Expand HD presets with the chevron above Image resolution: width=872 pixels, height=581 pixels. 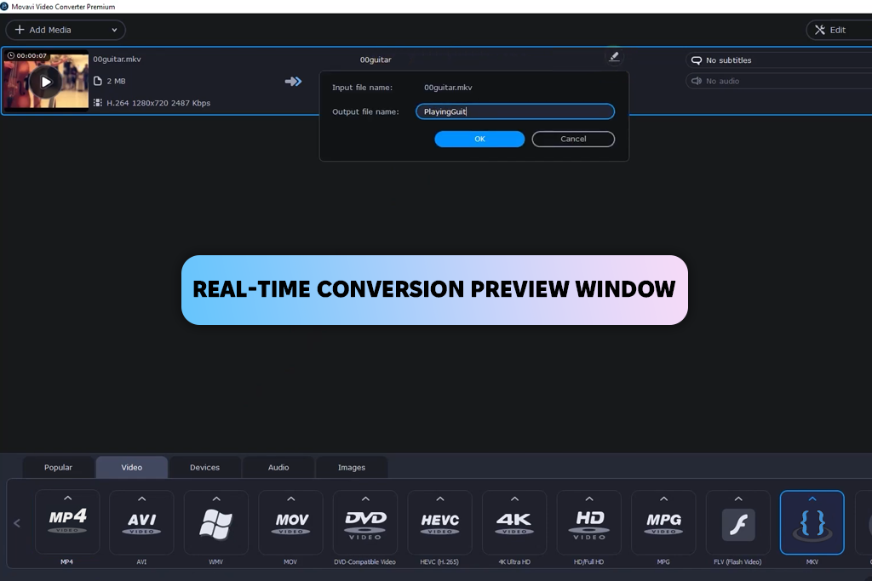coord(589,498)
